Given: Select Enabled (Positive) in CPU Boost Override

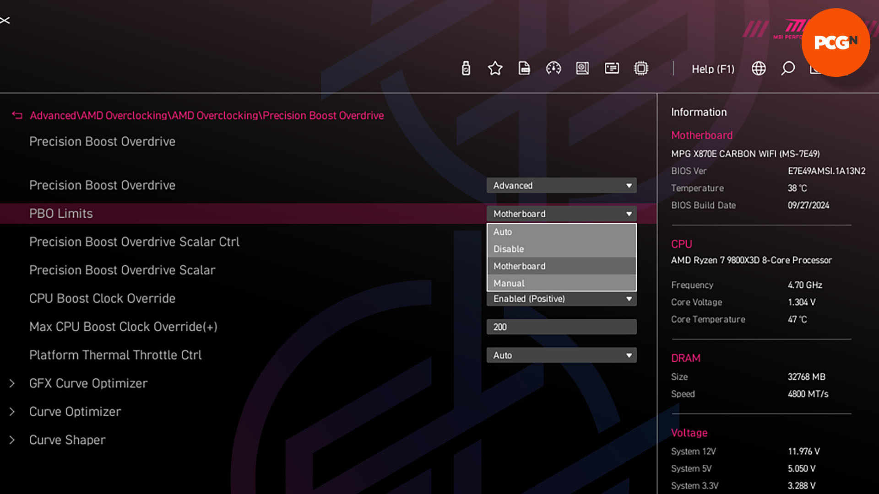Looking at the screenshot, I should tap(561, 299).
